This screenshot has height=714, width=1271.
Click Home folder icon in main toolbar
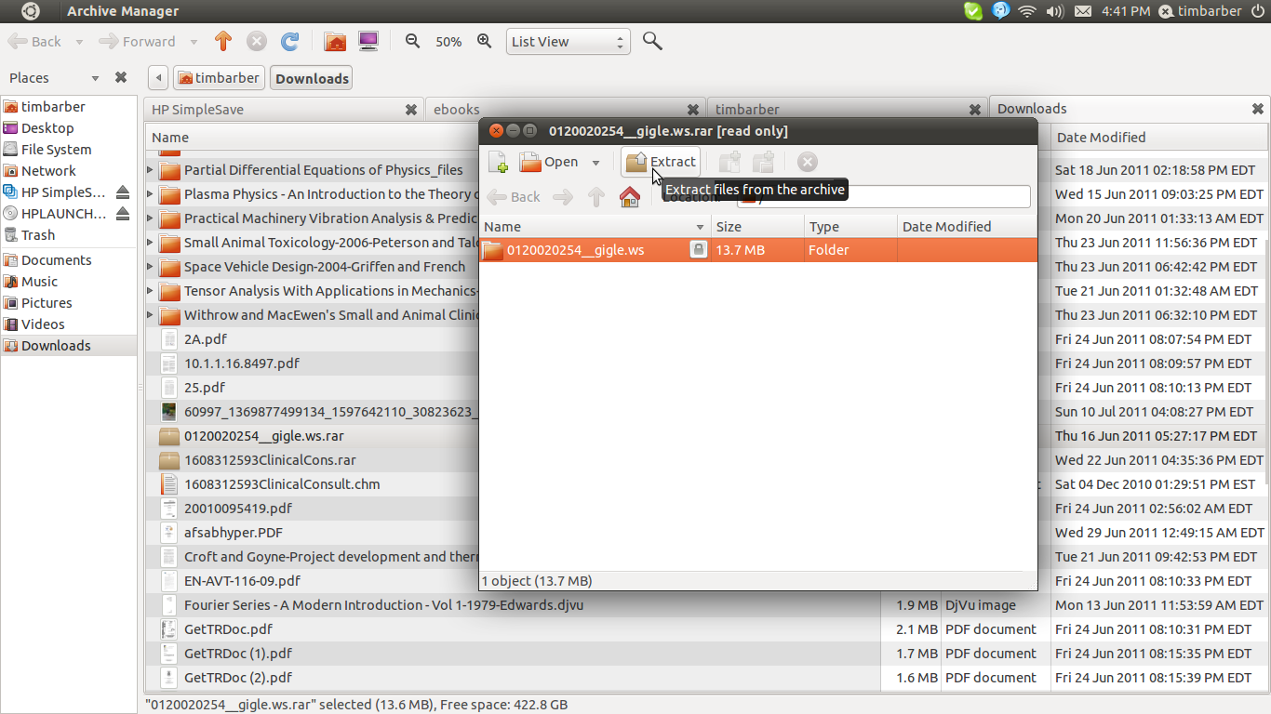[x=335, y=42]
